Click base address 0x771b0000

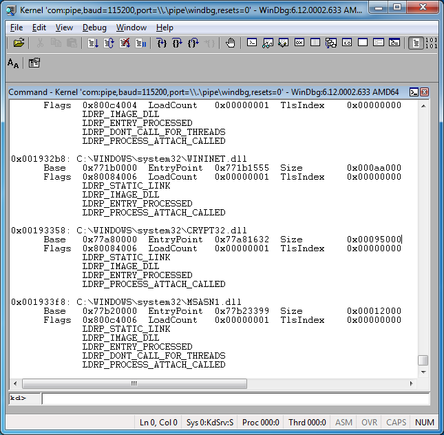point(109,168)
